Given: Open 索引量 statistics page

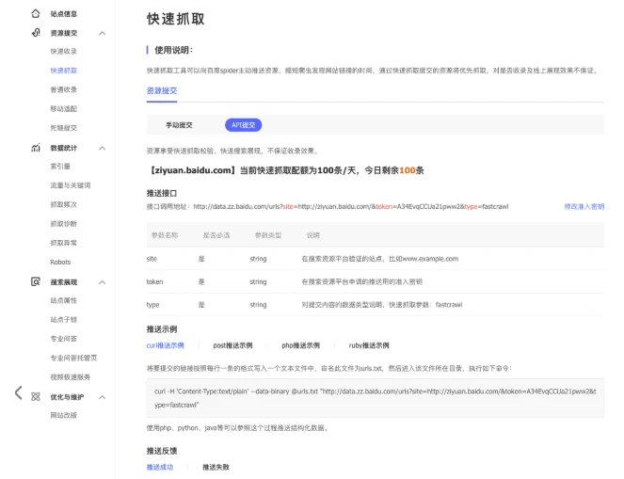Looking at the screenshot, I should click(60, 167).
